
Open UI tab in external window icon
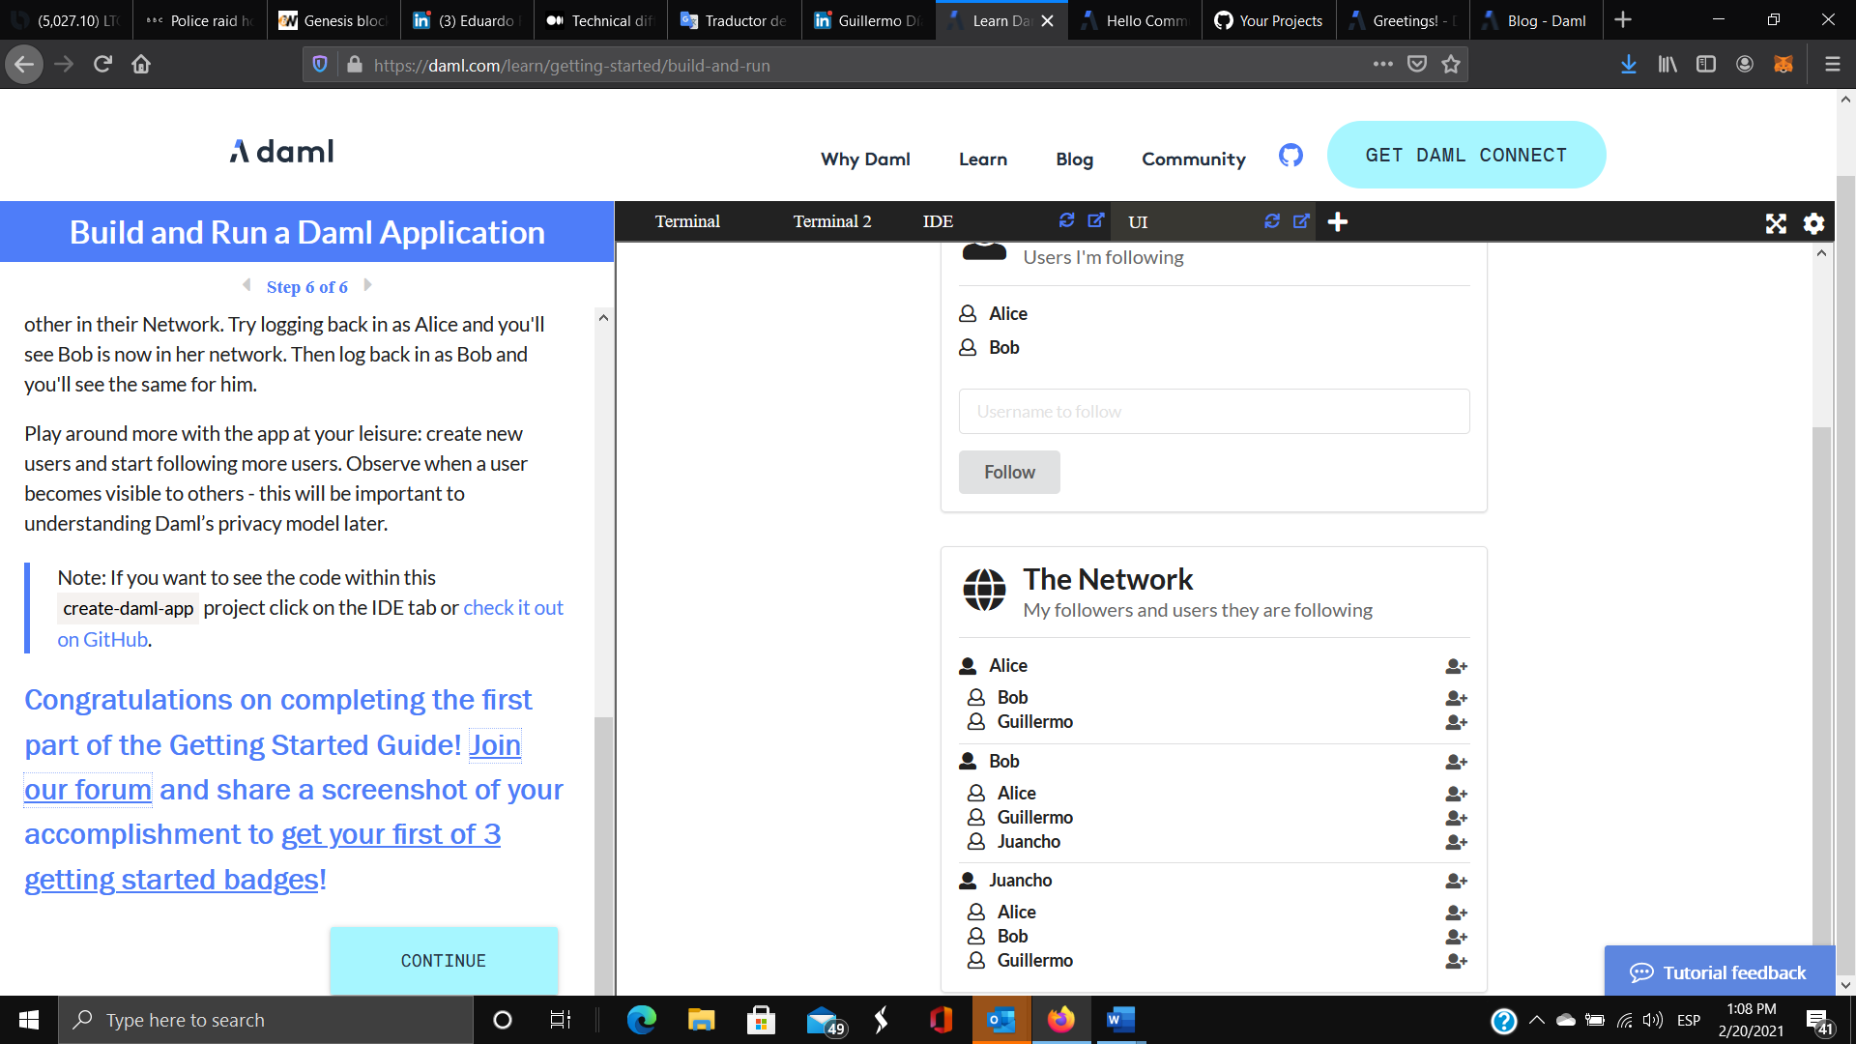coord(1301,220)
